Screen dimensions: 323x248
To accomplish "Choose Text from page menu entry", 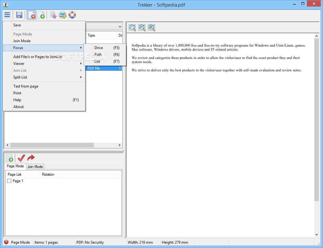I will (x=44, y=86).
